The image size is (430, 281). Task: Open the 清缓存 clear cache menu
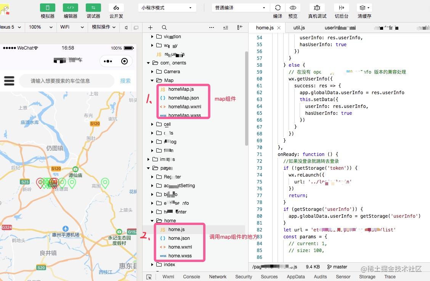(x=364, y=8)
